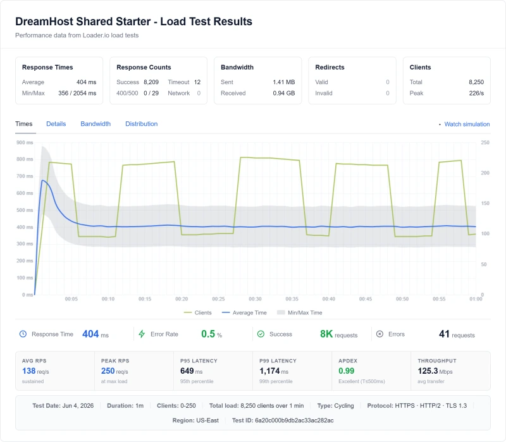Click the P99 LATENCY value 1,174 ms
This screenshot has width=506, height=442.
(x=274, y=371)
